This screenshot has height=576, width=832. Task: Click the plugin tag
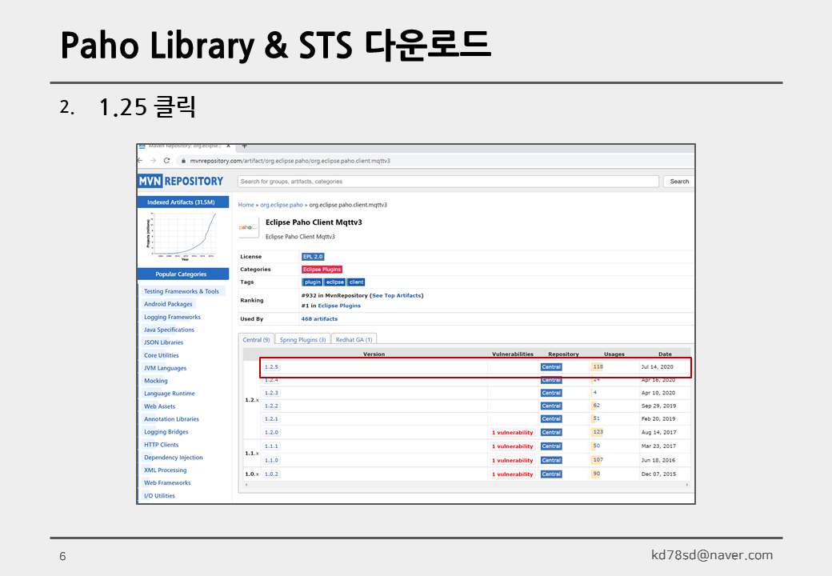tap(312, 282)
